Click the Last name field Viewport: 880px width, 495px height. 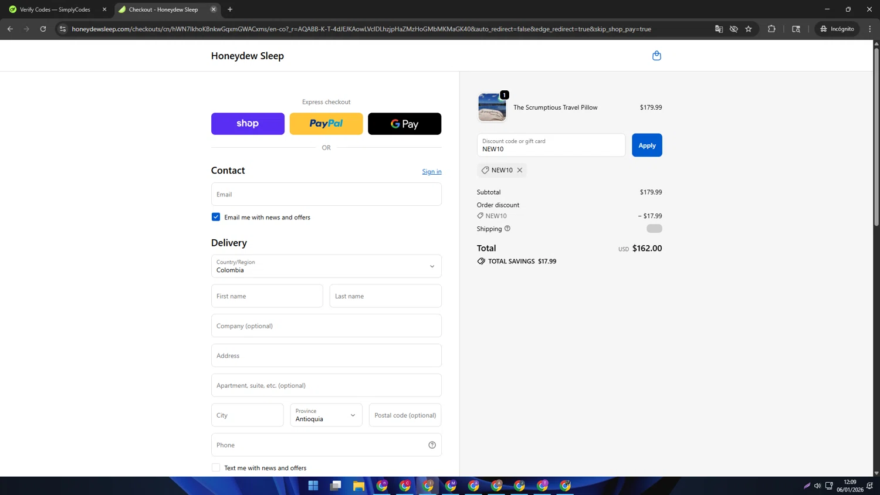pyautogui.click(x=385, y=296)
